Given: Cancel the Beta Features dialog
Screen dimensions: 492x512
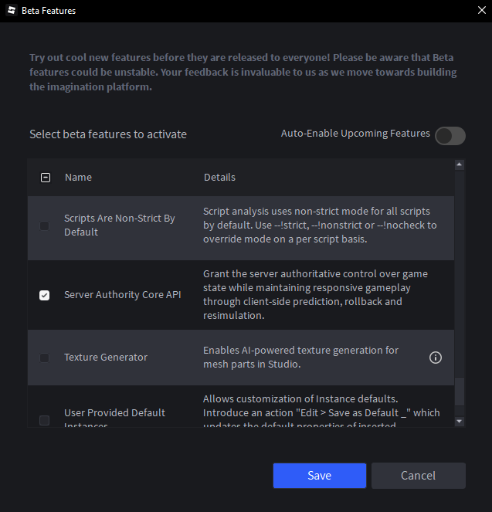Looking at the screenshot, I should 418,476.
